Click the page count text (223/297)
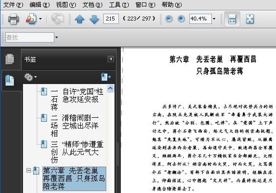The width and height of the screenshot is (276, 193). (139, 19)
